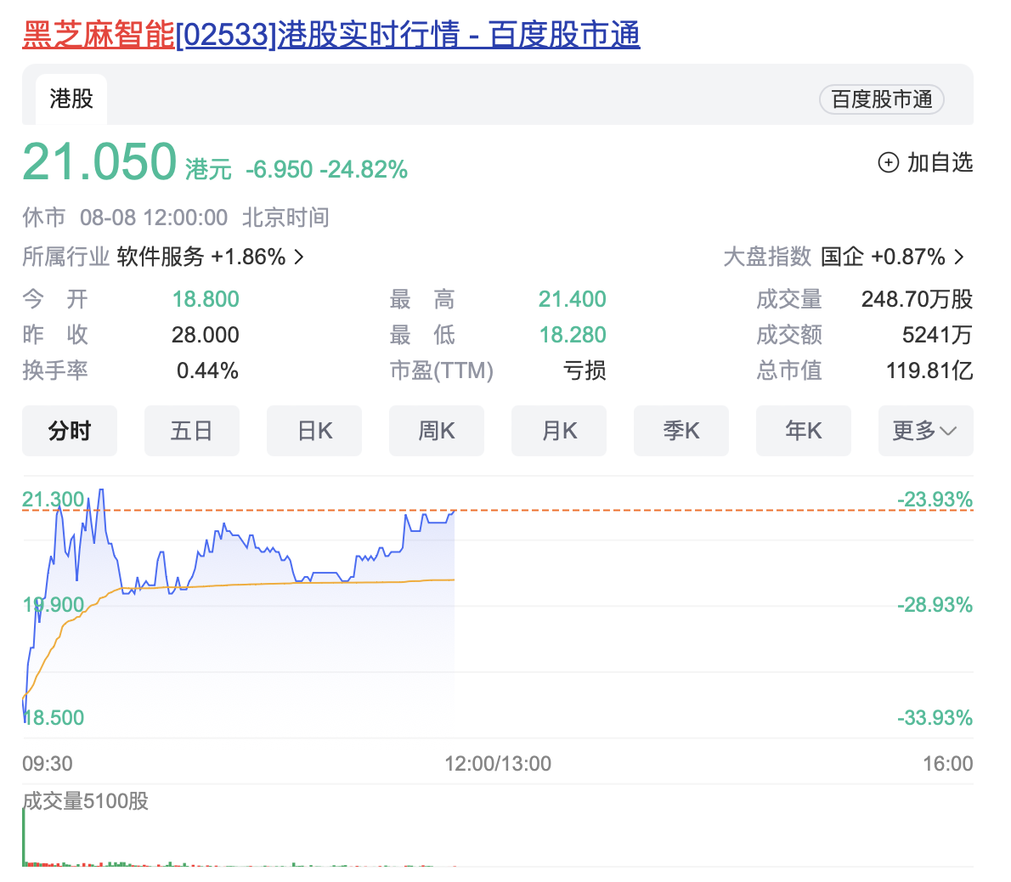The image size is (1011, 882).
Task: Click the 成交量 value 248.70万股
Action: point(917,299)
